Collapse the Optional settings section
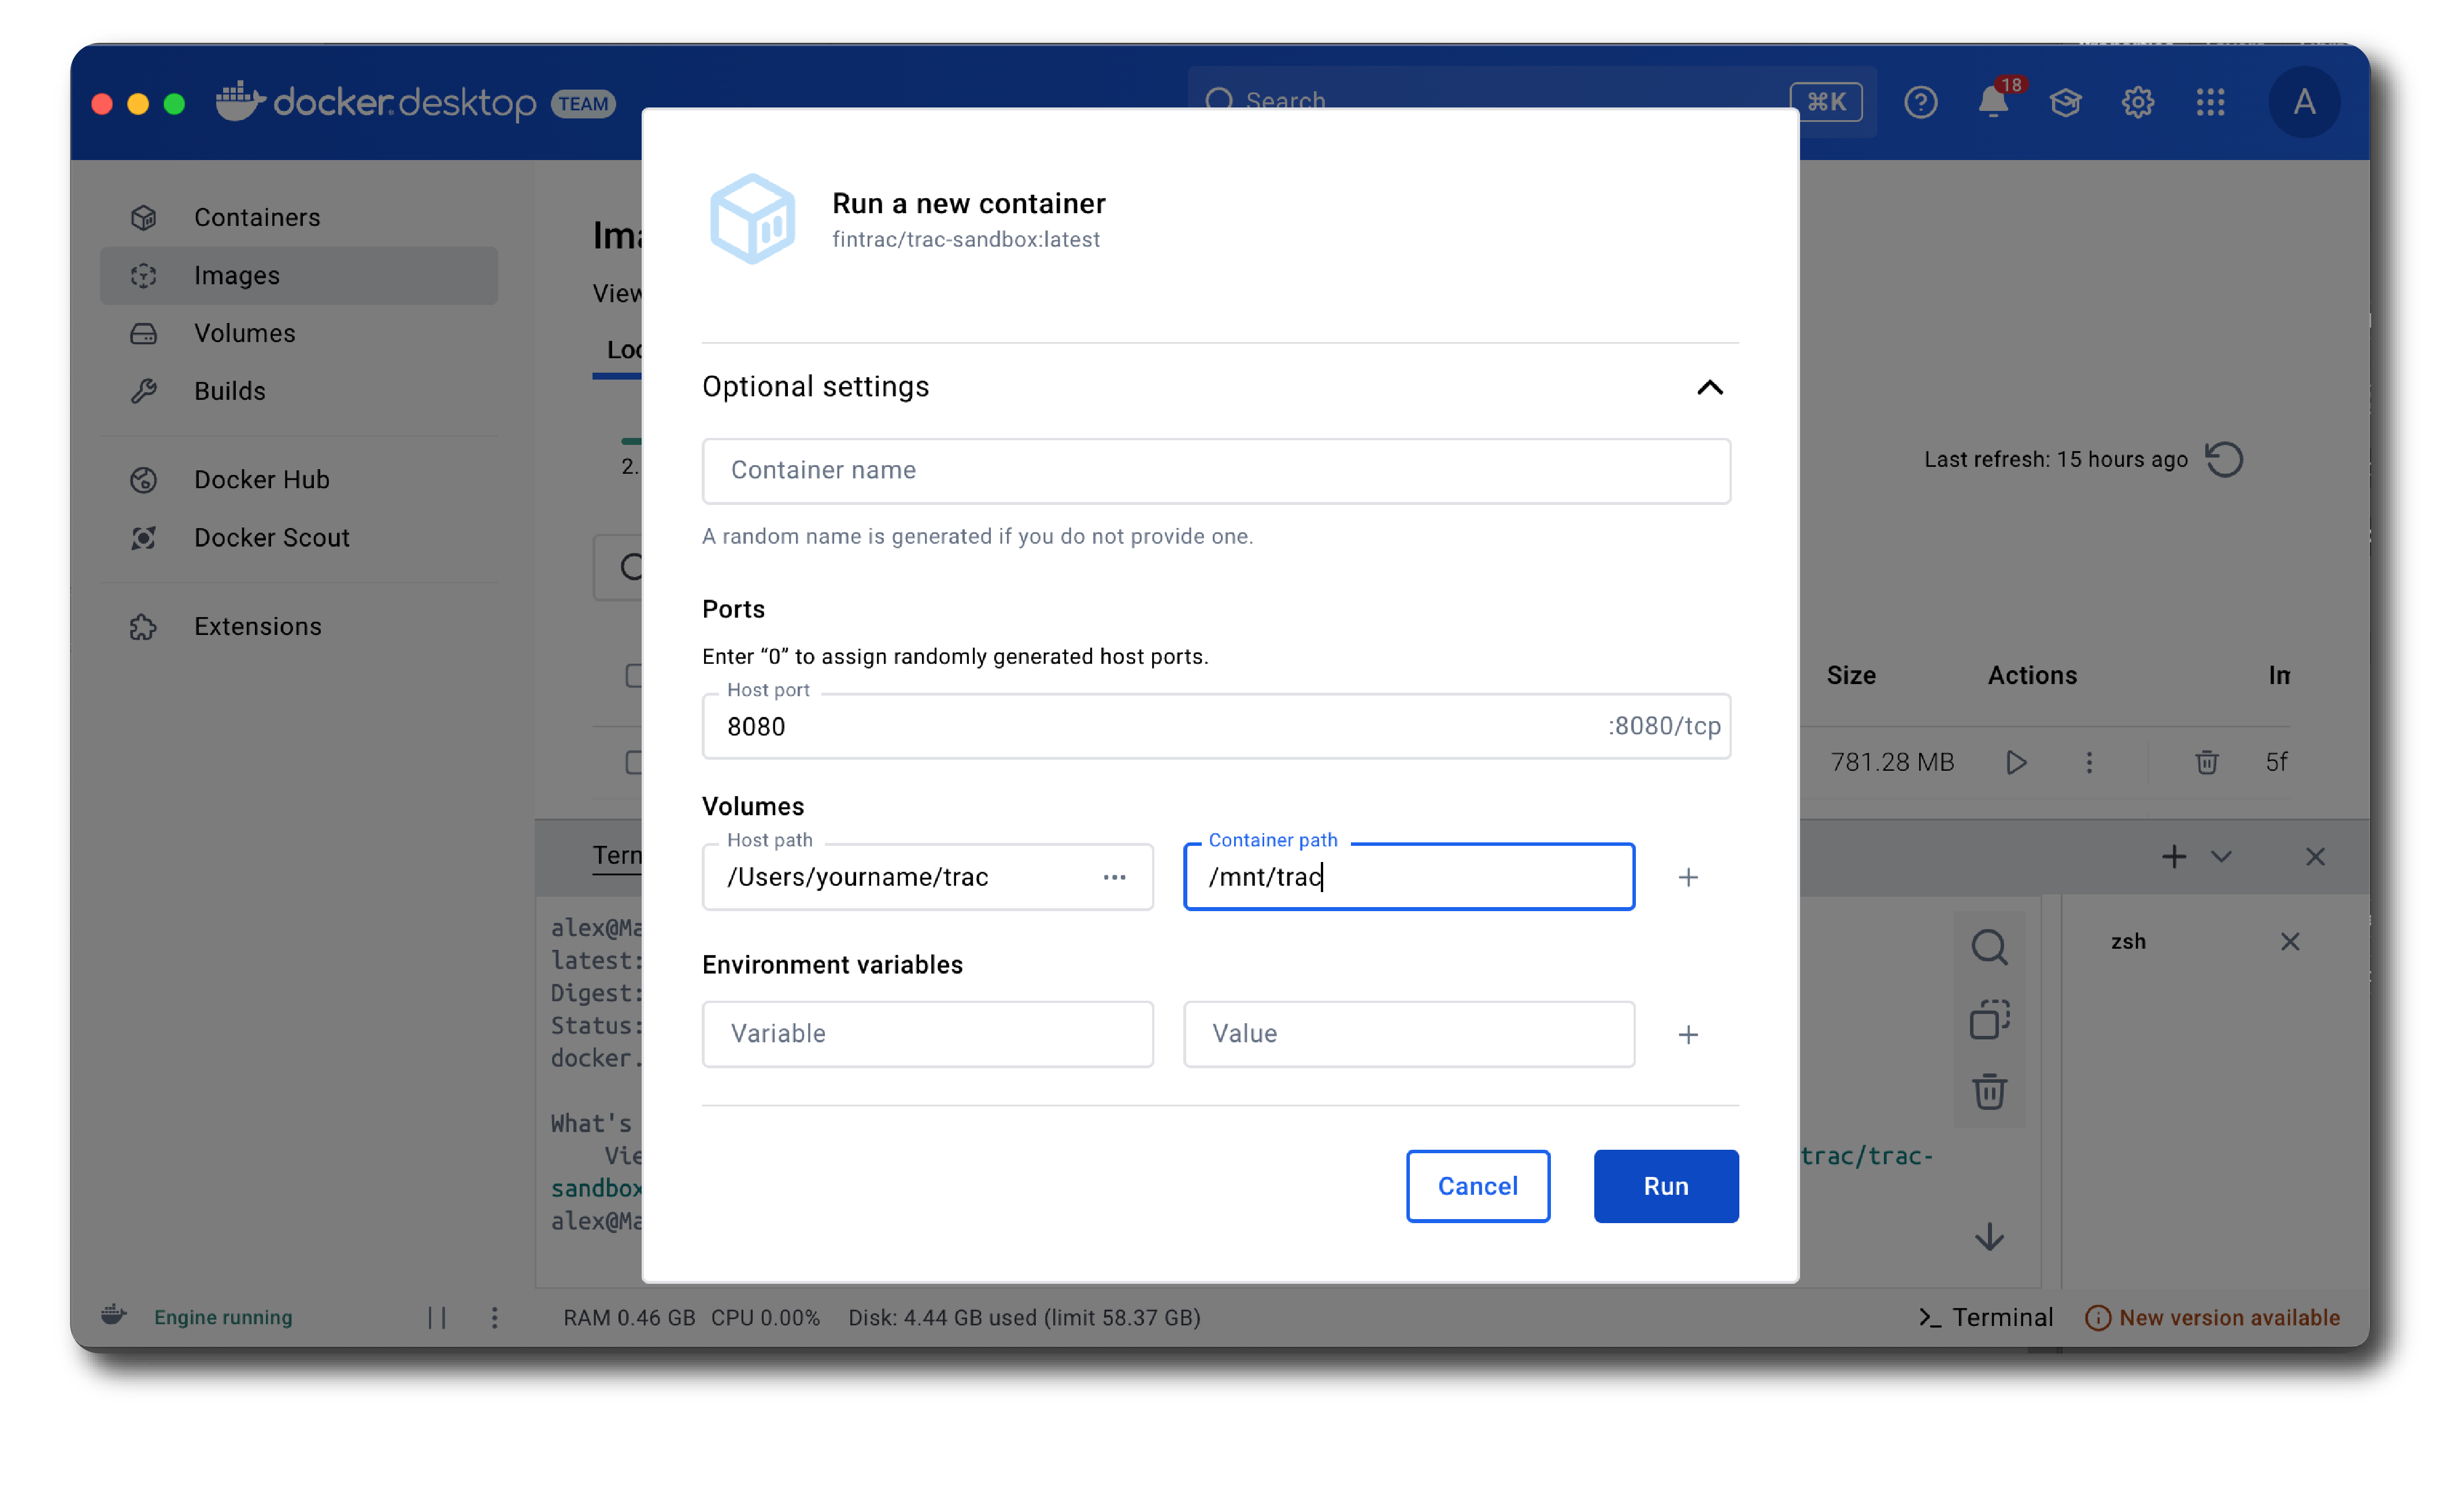 click(x=1710, y=387)
